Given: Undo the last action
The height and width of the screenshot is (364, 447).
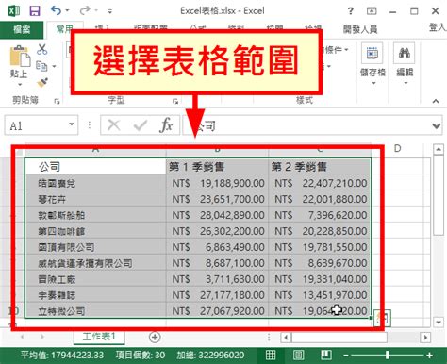Looking at the screenshot, I should coord(56,10).
